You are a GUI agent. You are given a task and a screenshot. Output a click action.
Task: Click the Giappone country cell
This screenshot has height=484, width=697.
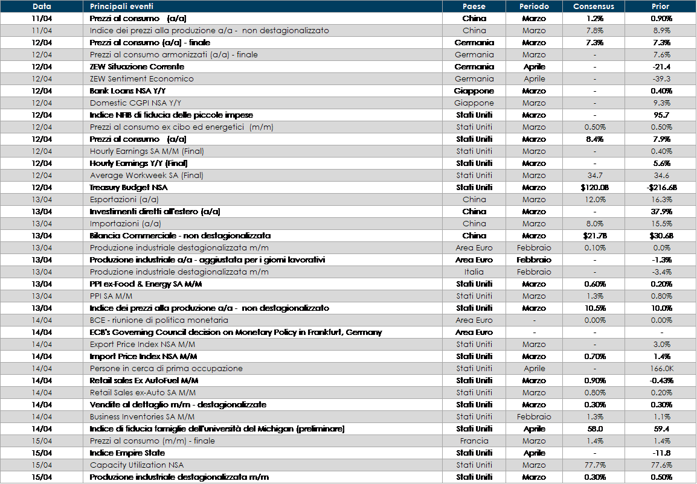(x=474, y=103)
